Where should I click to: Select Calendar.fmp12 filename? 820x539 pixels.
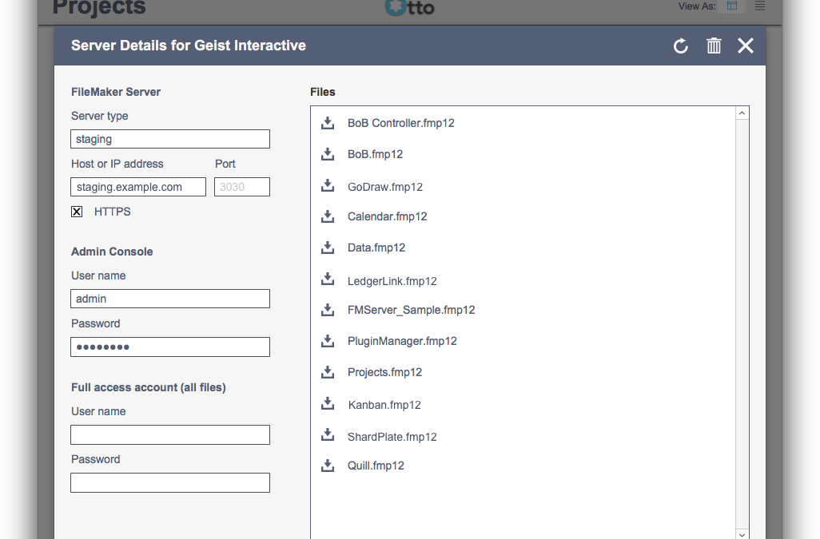(x=388, y=216)
